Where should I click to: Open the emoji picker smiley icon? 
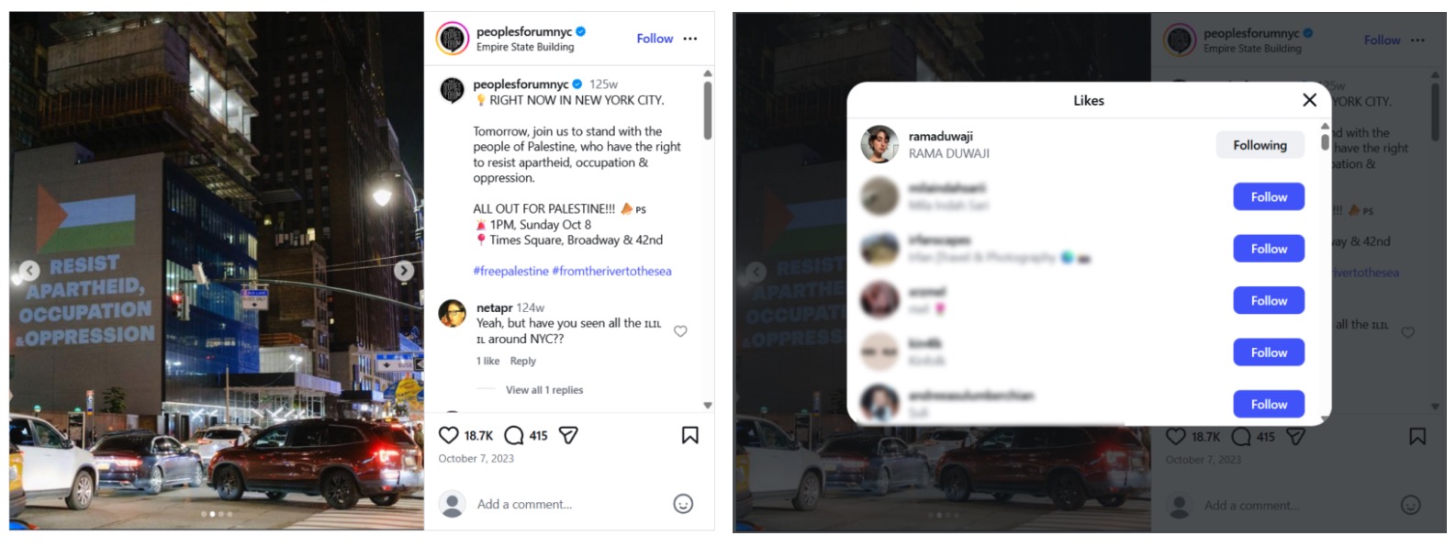[683, 504]
